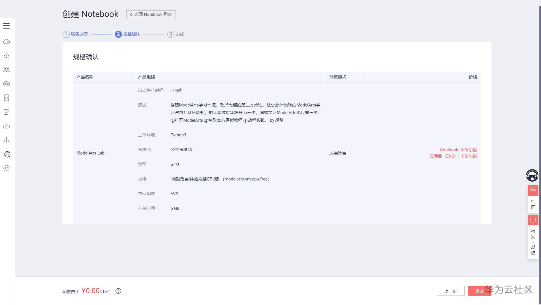The image size is (541, 305).
Task: Click the 描述 label
Action: pos(142,105)
